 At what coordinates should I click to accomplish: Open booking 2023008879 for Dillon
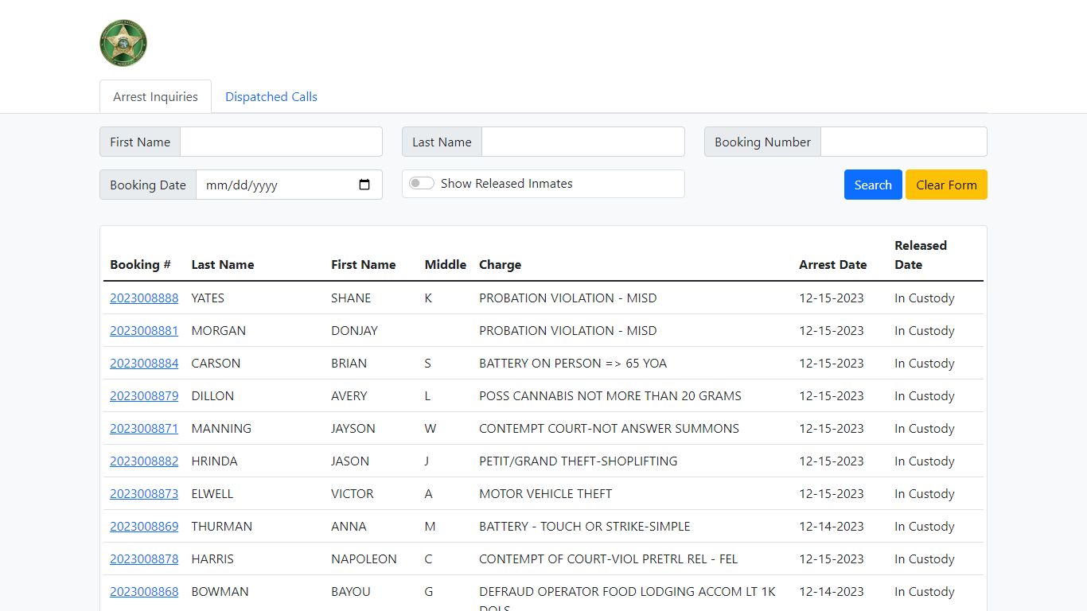point(144,396)
